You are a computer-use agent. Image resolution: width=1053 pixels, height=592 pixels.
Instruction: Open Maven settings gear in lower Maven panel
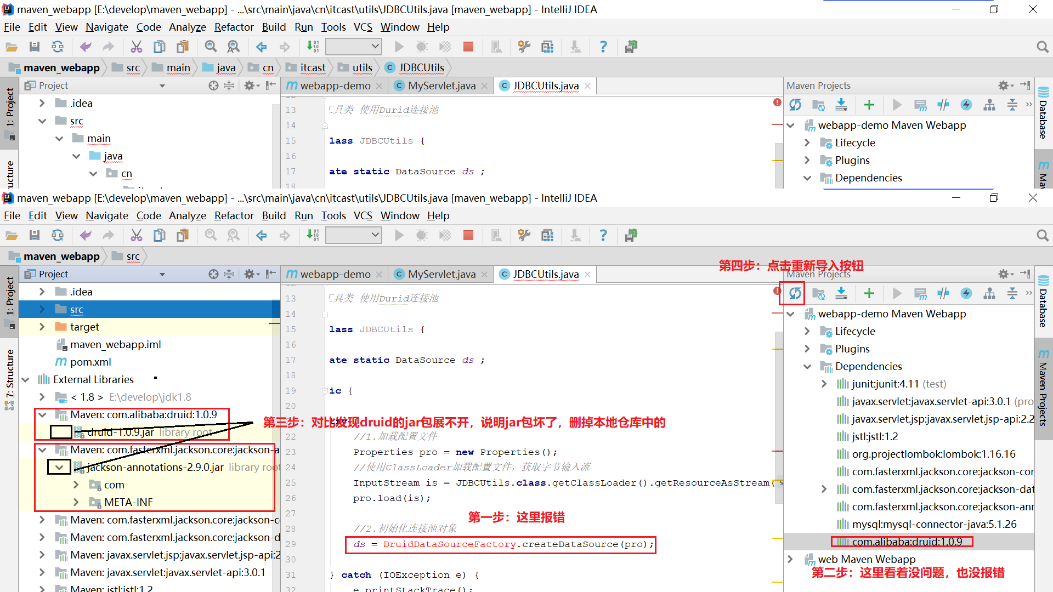[1005, 274]
